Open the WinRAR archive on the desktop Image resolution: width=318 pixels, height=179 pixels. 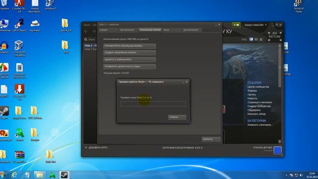tap(19, 157)
